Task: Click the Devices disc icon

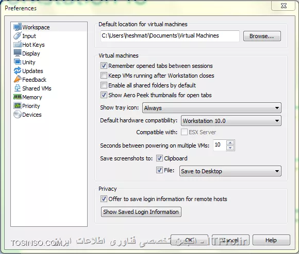Action: [x=18, y=115]
